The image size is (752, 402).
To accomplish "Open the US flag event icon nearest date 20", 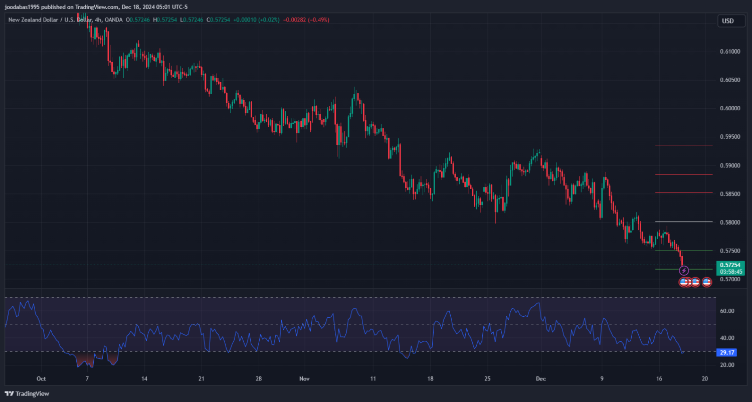I will click(x=707, y=282).
